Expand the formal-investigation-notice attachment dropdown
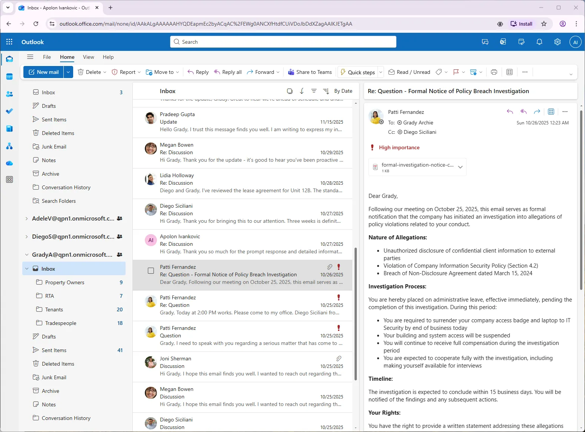585x432 pixels. [460, 167]
